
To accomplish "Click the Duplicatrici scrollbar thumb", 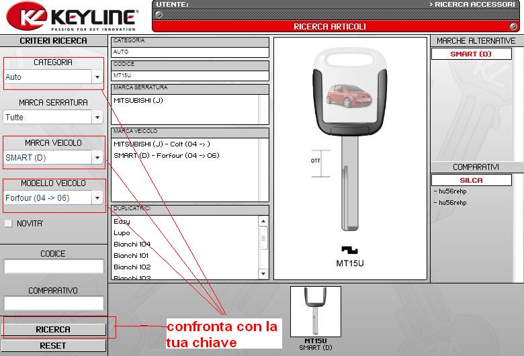I will coord(263,238).
